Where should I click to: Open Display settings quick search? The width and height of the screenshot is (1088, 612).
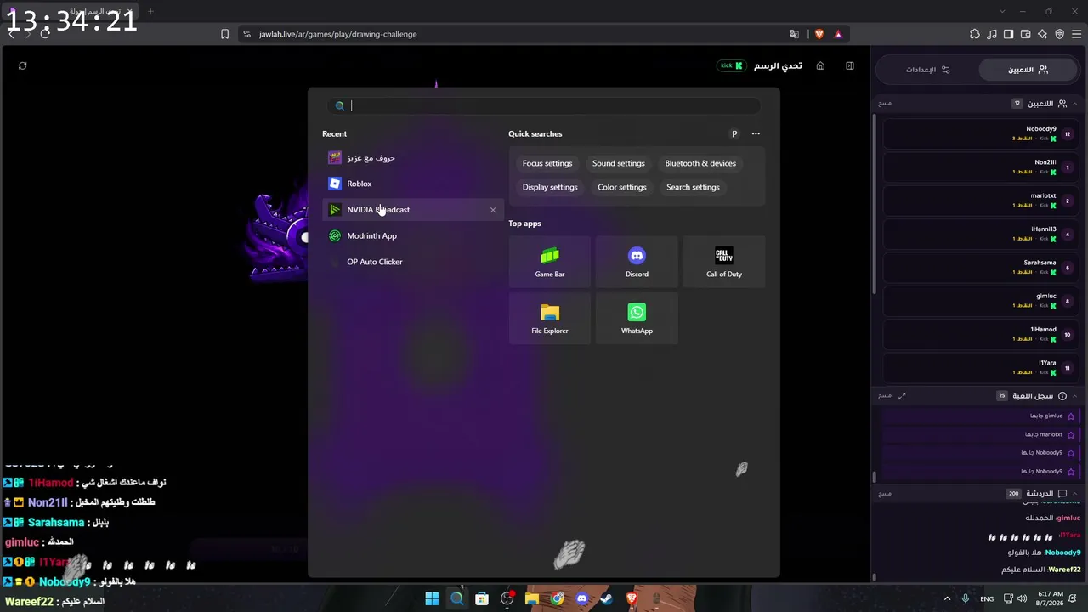[x=550, y=187]
